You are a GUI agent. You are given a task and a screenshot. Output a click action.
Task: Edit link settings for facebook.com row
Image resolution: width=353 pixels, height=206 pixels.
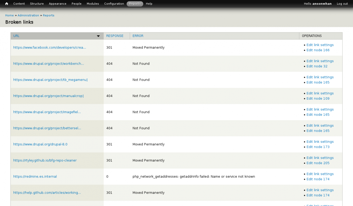click(x=320, y=45)
